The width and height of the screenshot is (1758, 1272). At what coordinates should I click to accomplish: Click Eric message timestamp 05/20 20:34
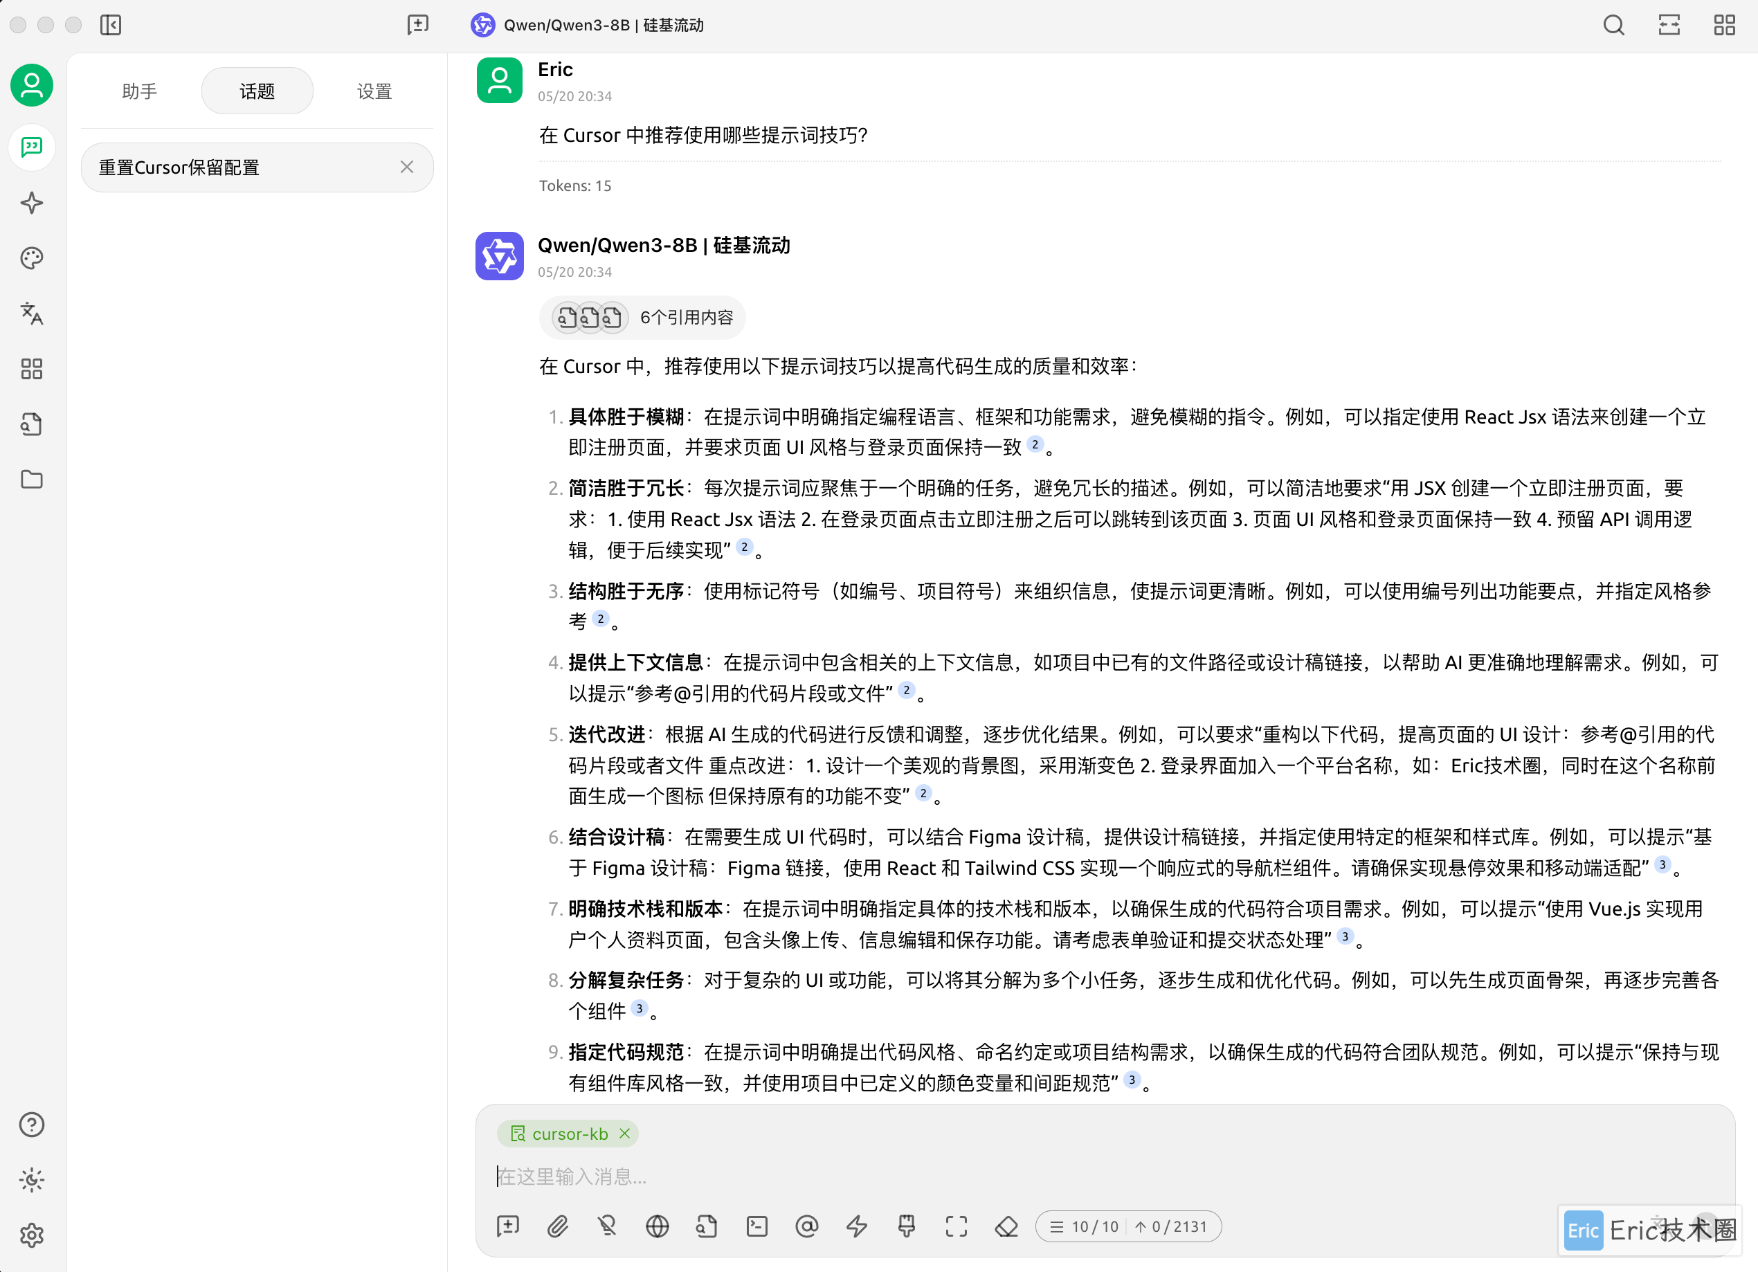tap(574, 96)
